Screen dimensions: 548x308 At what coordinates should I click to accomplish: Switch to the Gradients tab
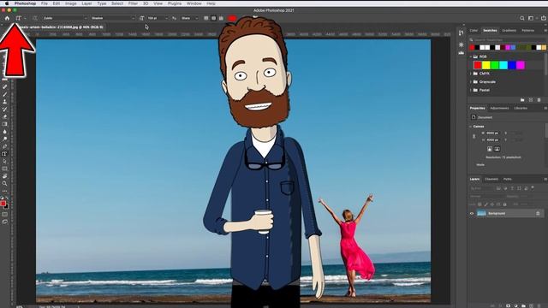click(x=509, y=31)
